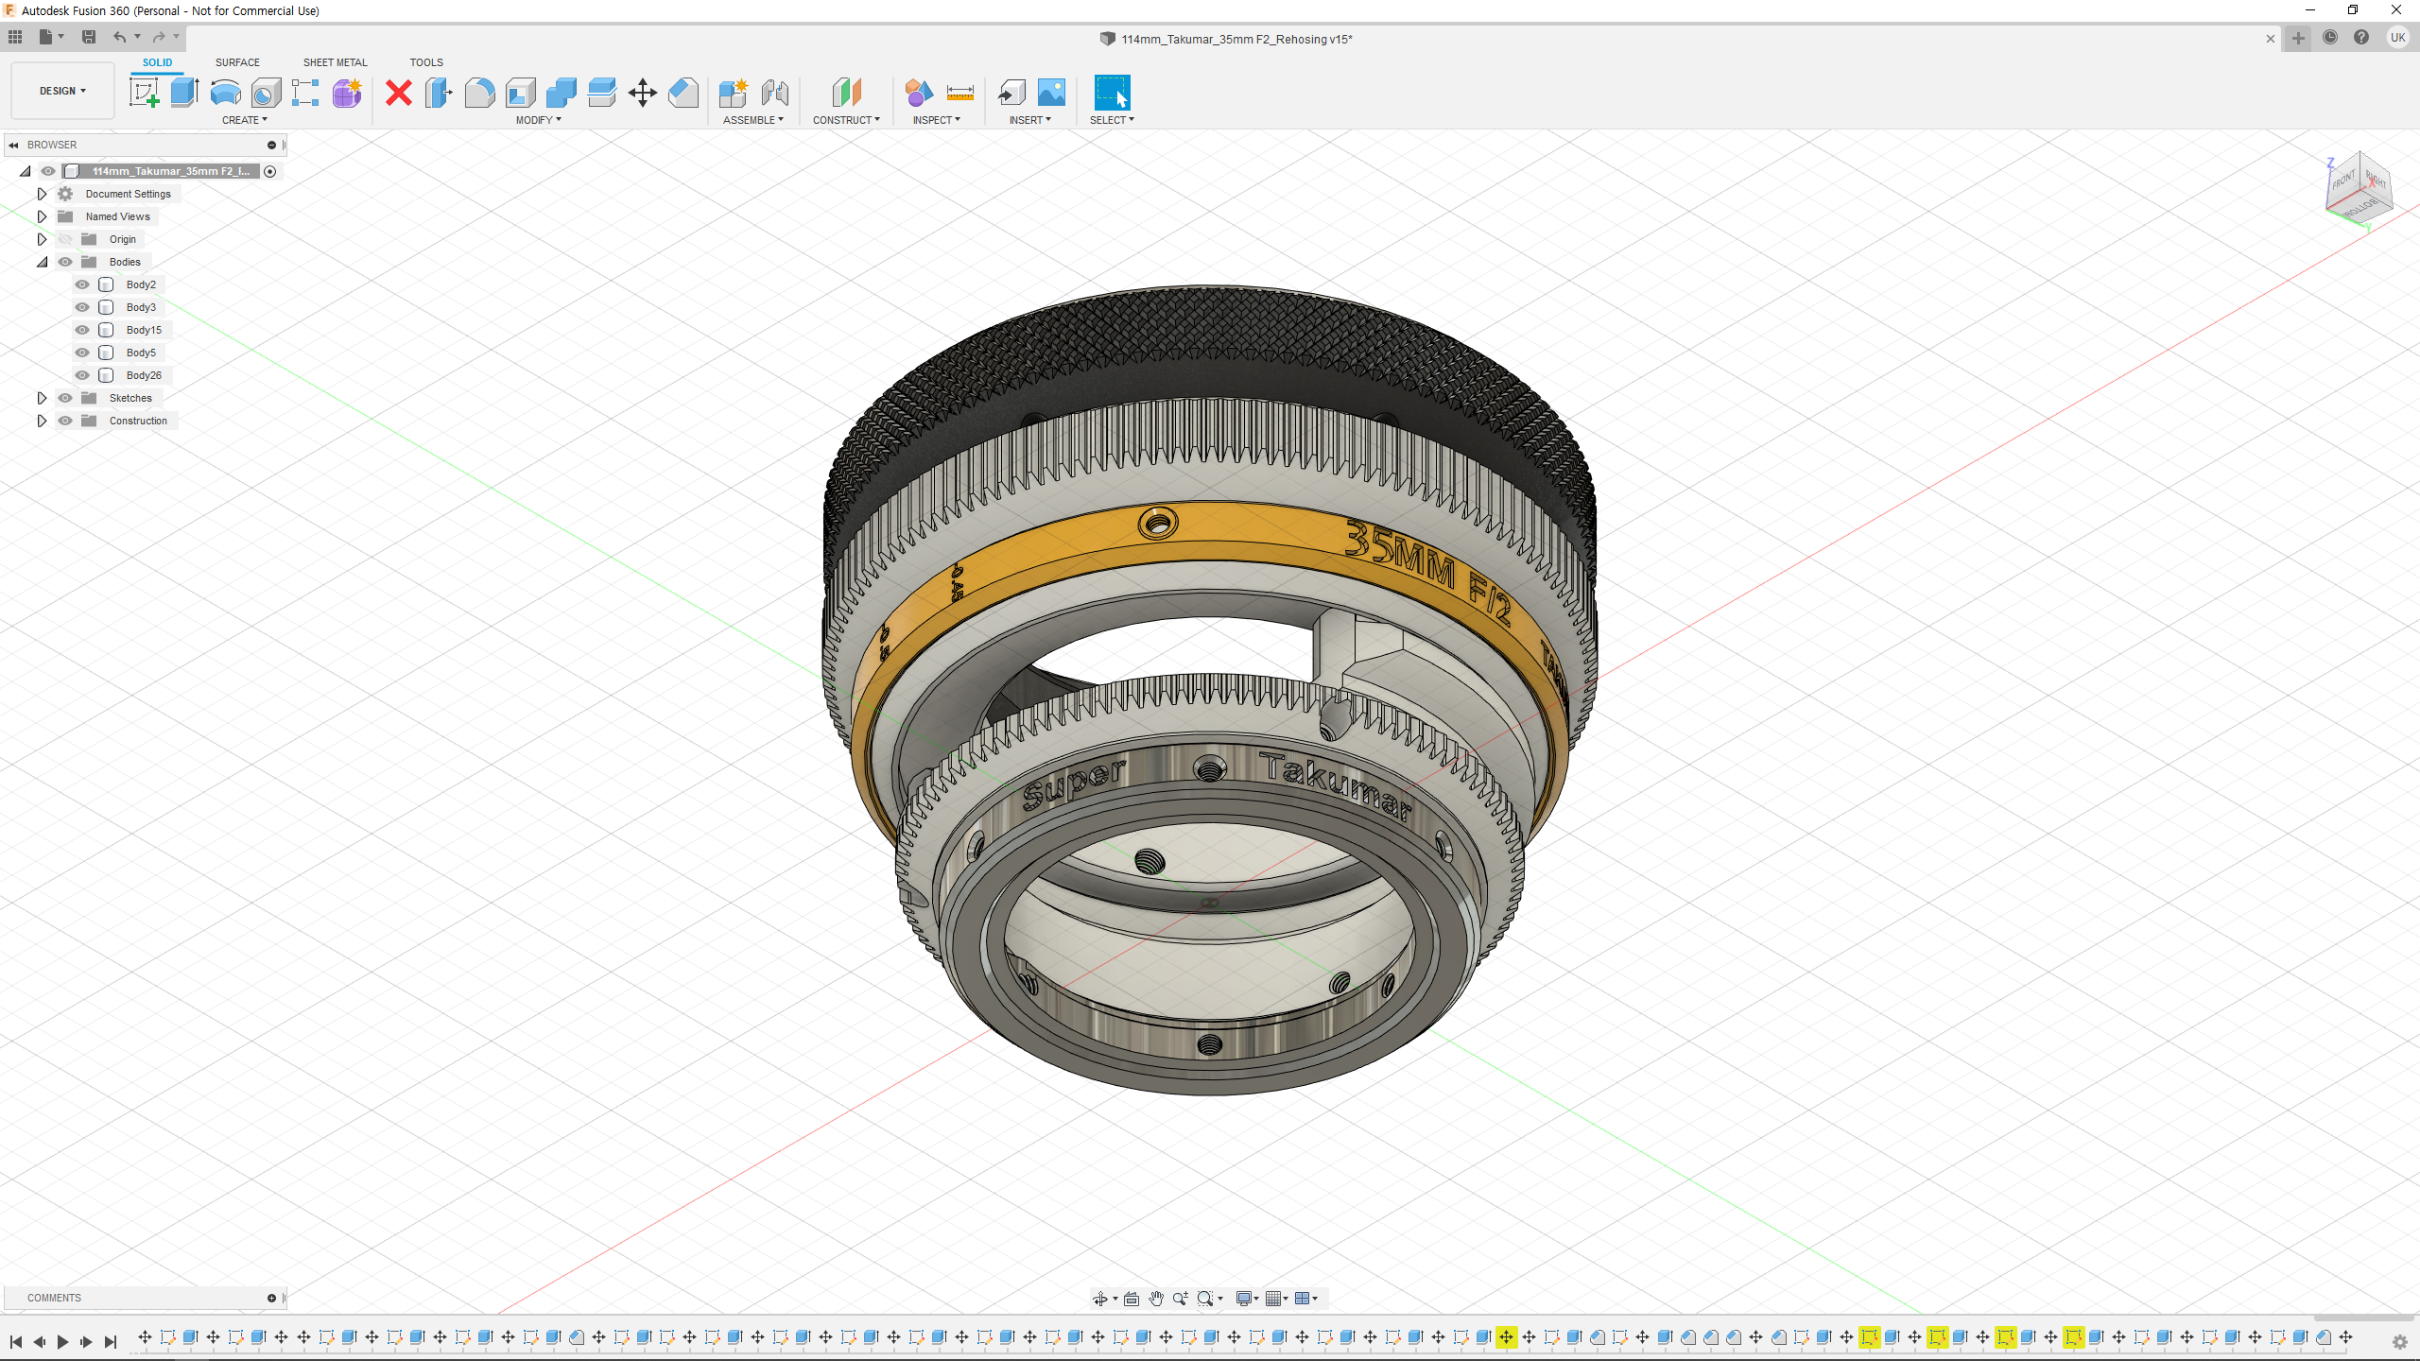Select the Create Sketch tool

tap(144, 93)
